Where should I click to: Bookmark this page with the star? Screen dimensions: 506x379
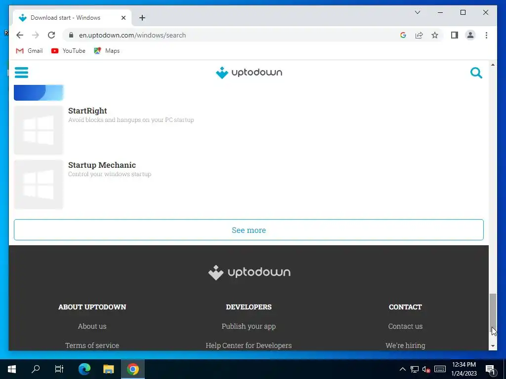coord(435,35)
